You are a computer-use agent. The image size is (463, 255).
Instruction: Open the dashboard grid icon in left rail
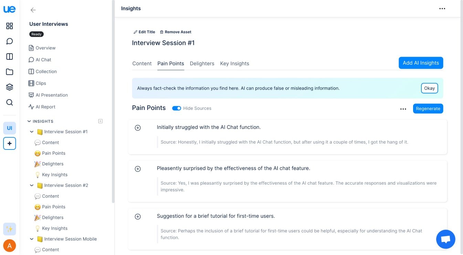10,26
